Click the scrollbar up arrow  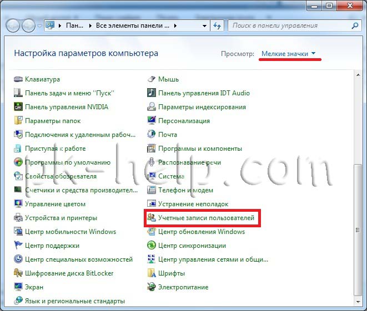tap(358, 75)
